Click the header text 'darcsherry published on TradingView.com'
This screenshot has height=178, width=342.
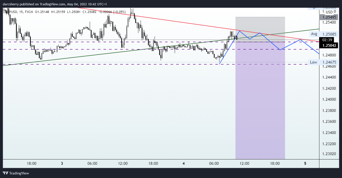(34, 4)
